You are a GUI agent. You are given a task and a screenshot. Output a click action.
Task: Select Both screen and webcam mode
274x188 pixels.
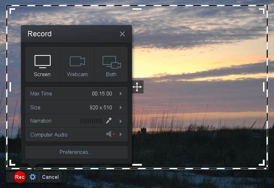(111, 64)
